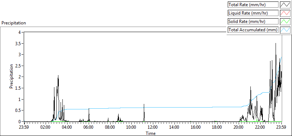Click the 2.5 Y axis scale label
Screen dimensions: 292x136
coord(20,66)
